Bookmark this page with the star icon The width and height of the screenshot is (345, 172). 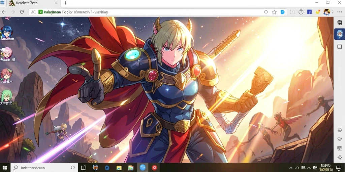[x=274, y=12]
